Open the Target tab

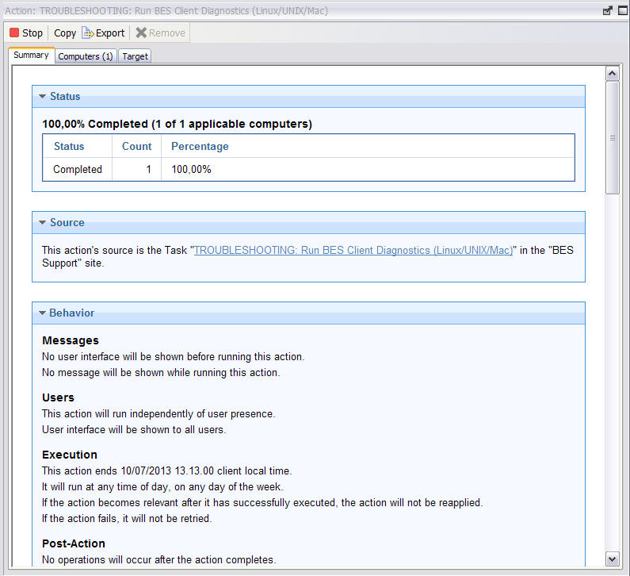tap(135, 56)
